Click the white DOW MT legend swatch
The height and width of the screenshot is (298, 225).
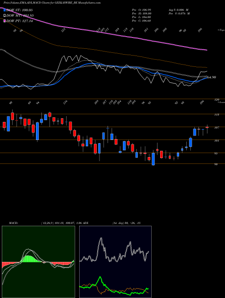pyautogui.click(x=5, y=15)
